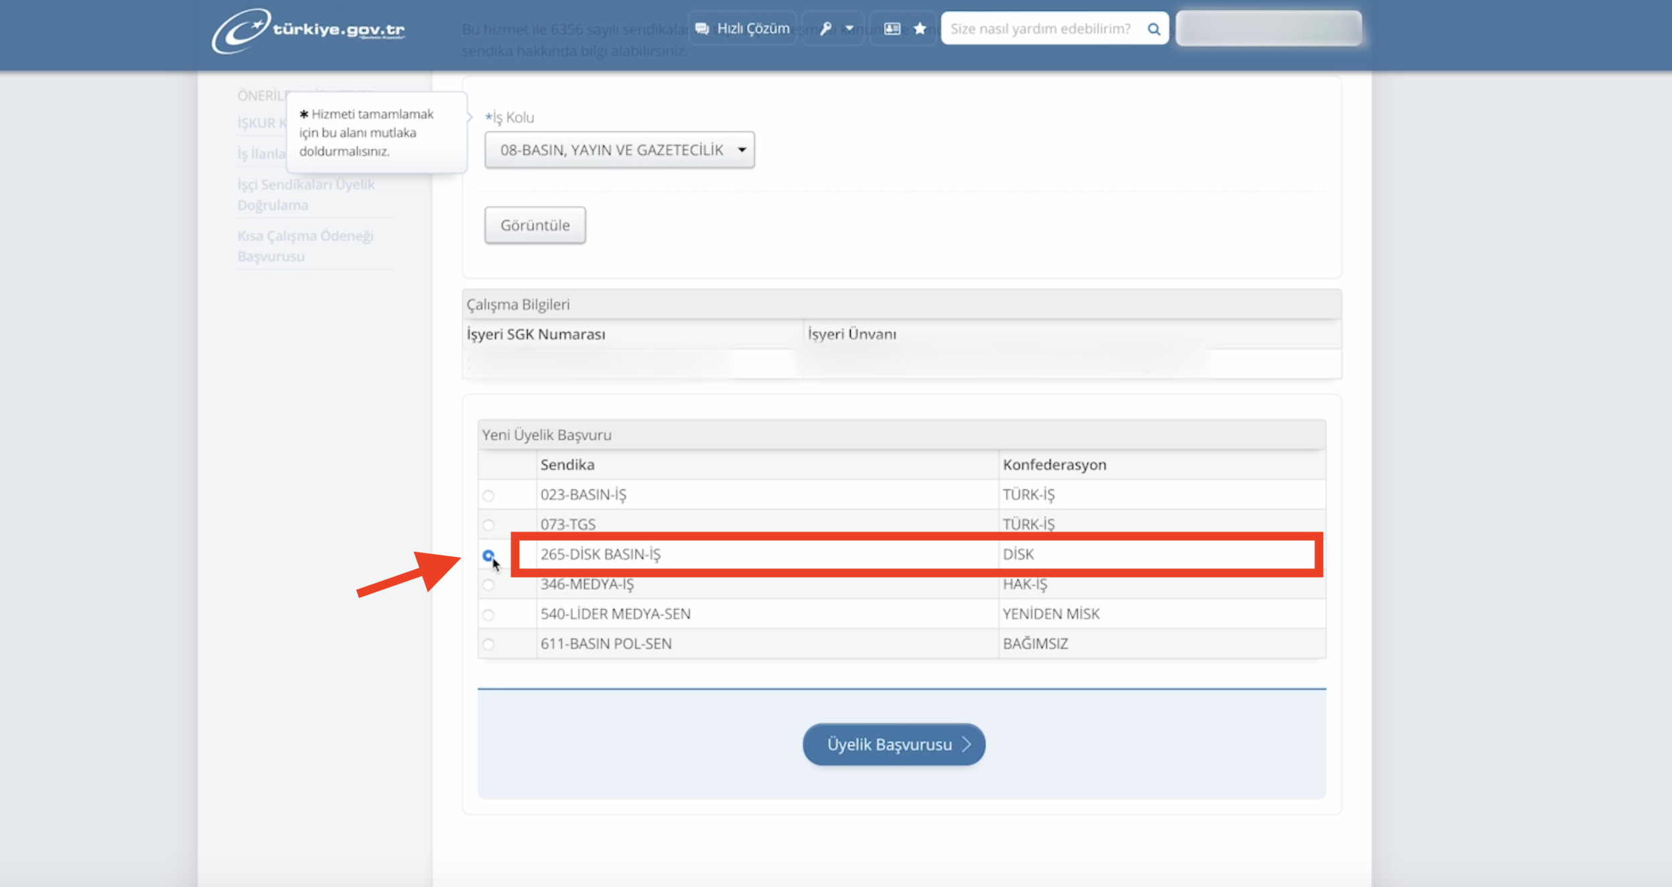Image resolution: width=1672 pixels, height=887 pixels.
Task: Select the 540-LİDER MEDYA-SEN radio button
Action: pyautogui.click(x=488, y=615)
